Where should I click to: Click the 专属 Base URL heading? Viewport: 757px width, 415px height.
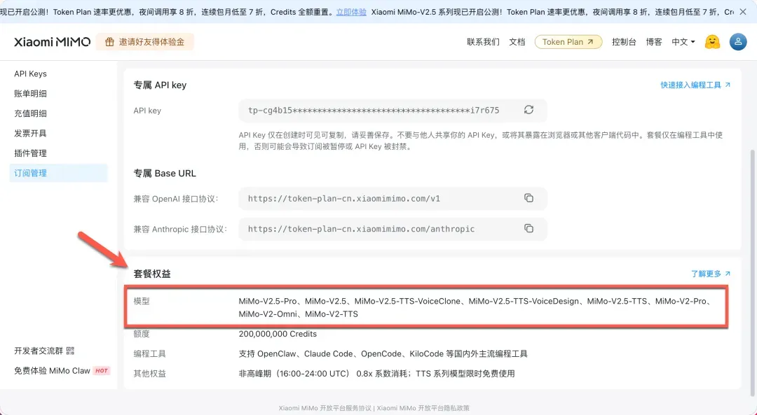[165, 173]
